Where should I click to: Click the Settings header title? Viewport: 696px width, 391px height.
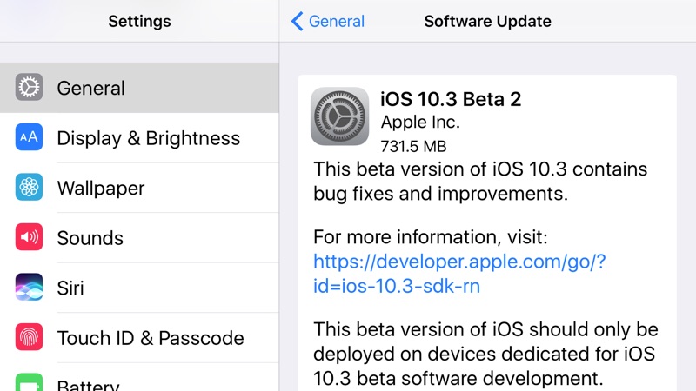coord(139,21)
